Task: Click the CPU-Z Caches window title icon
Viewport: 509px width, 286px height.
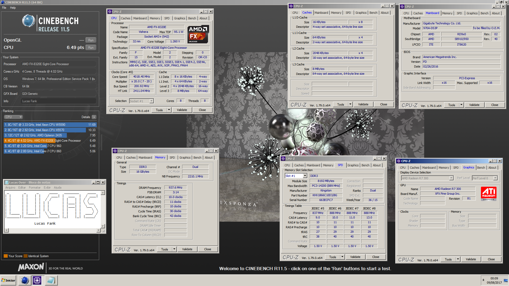Action: 291,6
